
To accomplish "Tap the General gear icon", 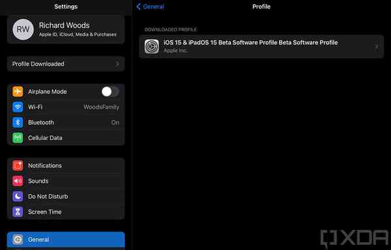I will (x=18, y=240).
